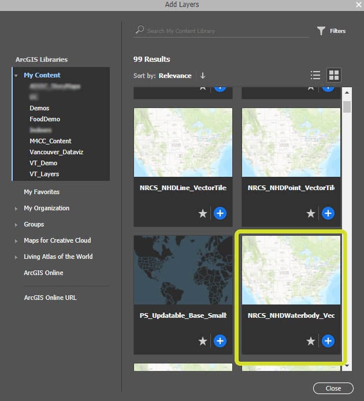364x401 pixels.
Task: Star the NRCS_NHDWaterbody layer
Action: coord(310,341)
